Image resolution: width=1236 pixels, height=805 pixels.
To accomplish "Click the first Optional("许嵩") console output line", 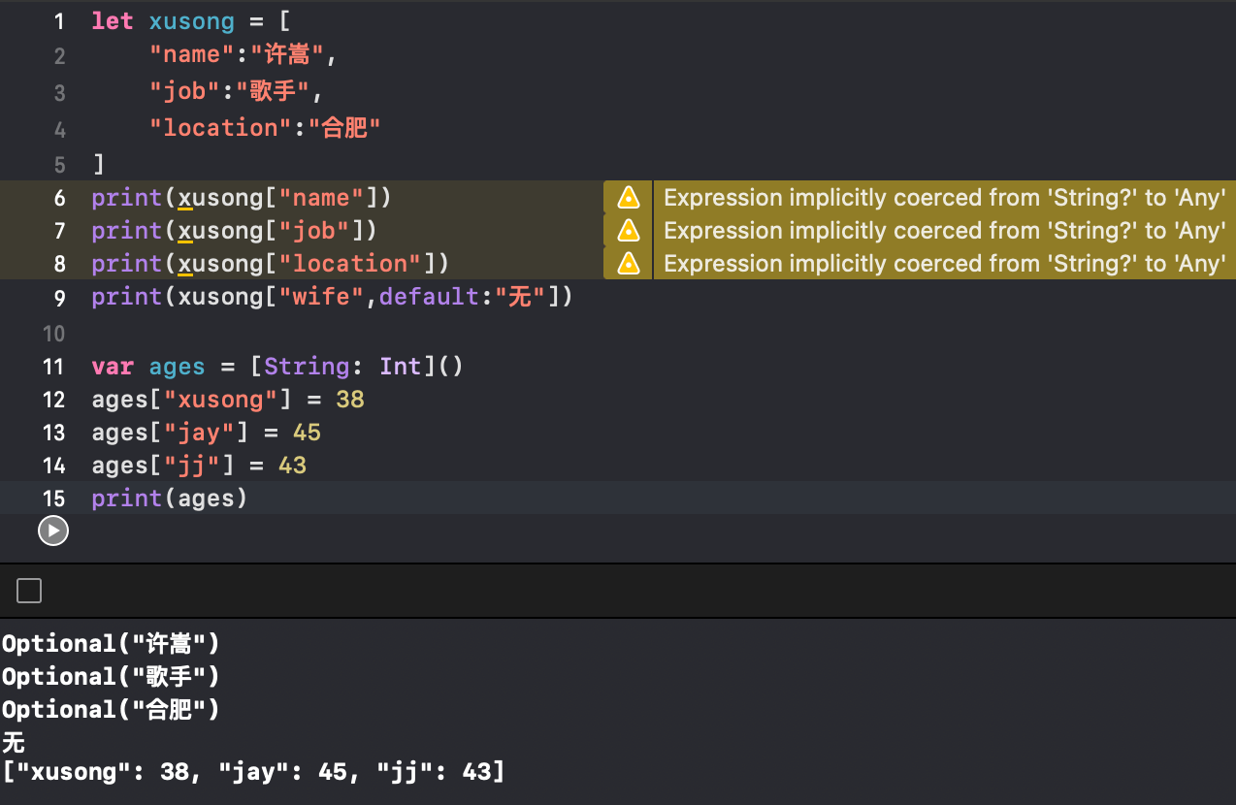I will [x=111, y=644].
